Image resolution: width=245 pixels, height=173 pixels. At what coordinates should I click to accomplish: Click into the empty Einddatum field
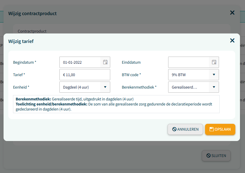pyautogui.click(x=189, y=62)
